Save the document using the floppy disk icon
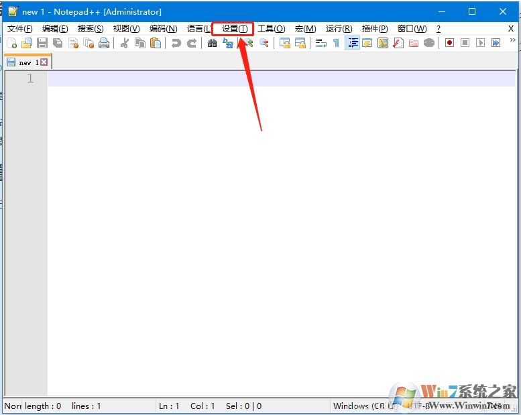The height and width of the screenshot is (415, 521). coord(42,43)
